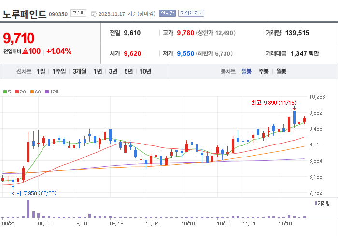
Task: Click the green 5-day moving average swatch
Action: point(5,92)
